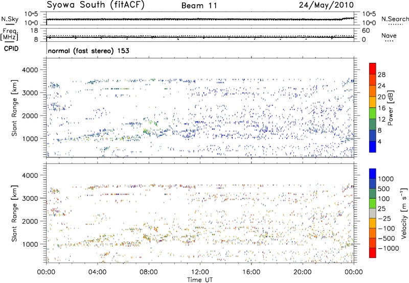Click the 'CPID' label
Image resolution: width=409 pixels, height=283 pixels.
[x=11, y=49]
